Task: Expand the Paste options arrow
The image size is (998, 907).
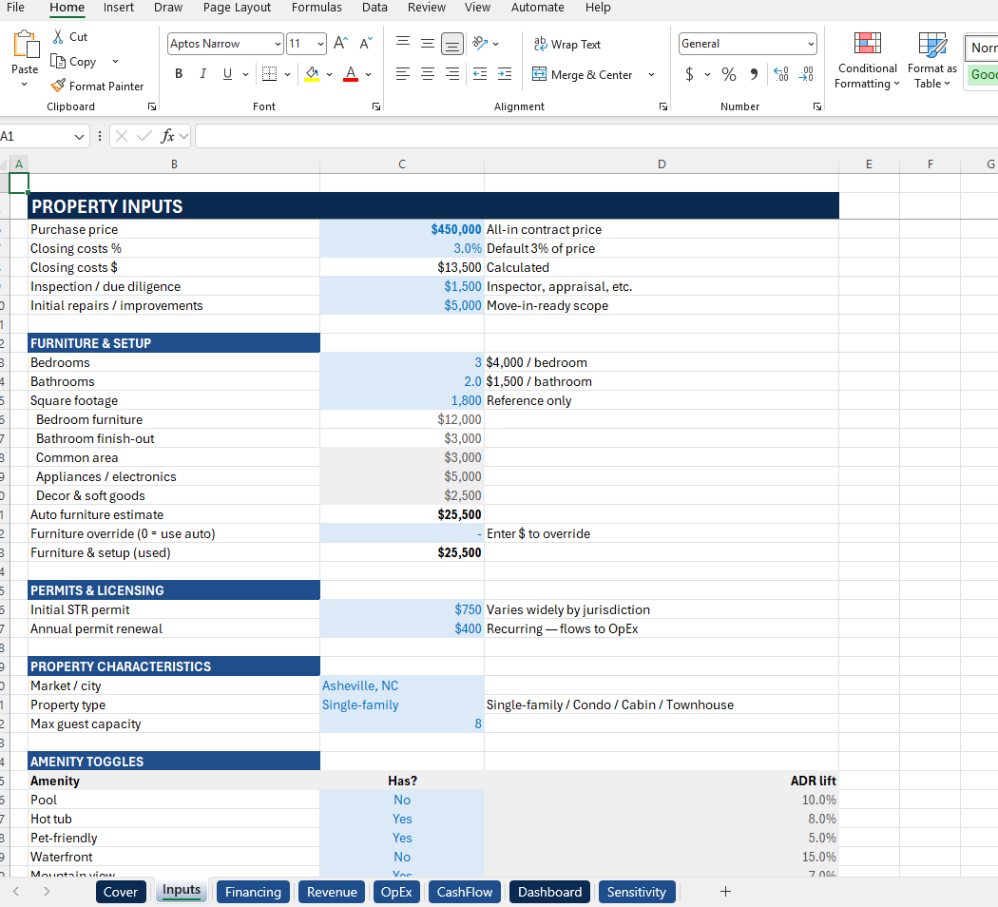Action: 24,84
